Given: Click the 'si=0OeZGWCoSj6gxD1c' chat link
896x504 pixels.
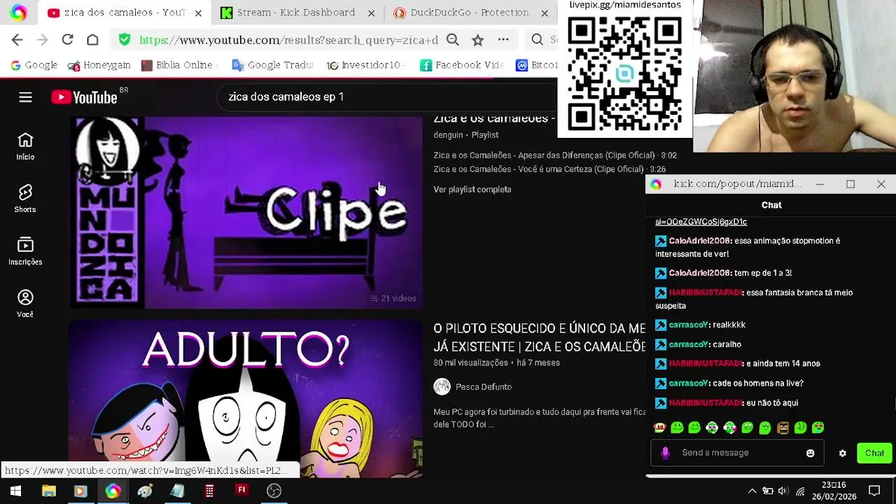Looking at the screenshot, I should [701, 222].
